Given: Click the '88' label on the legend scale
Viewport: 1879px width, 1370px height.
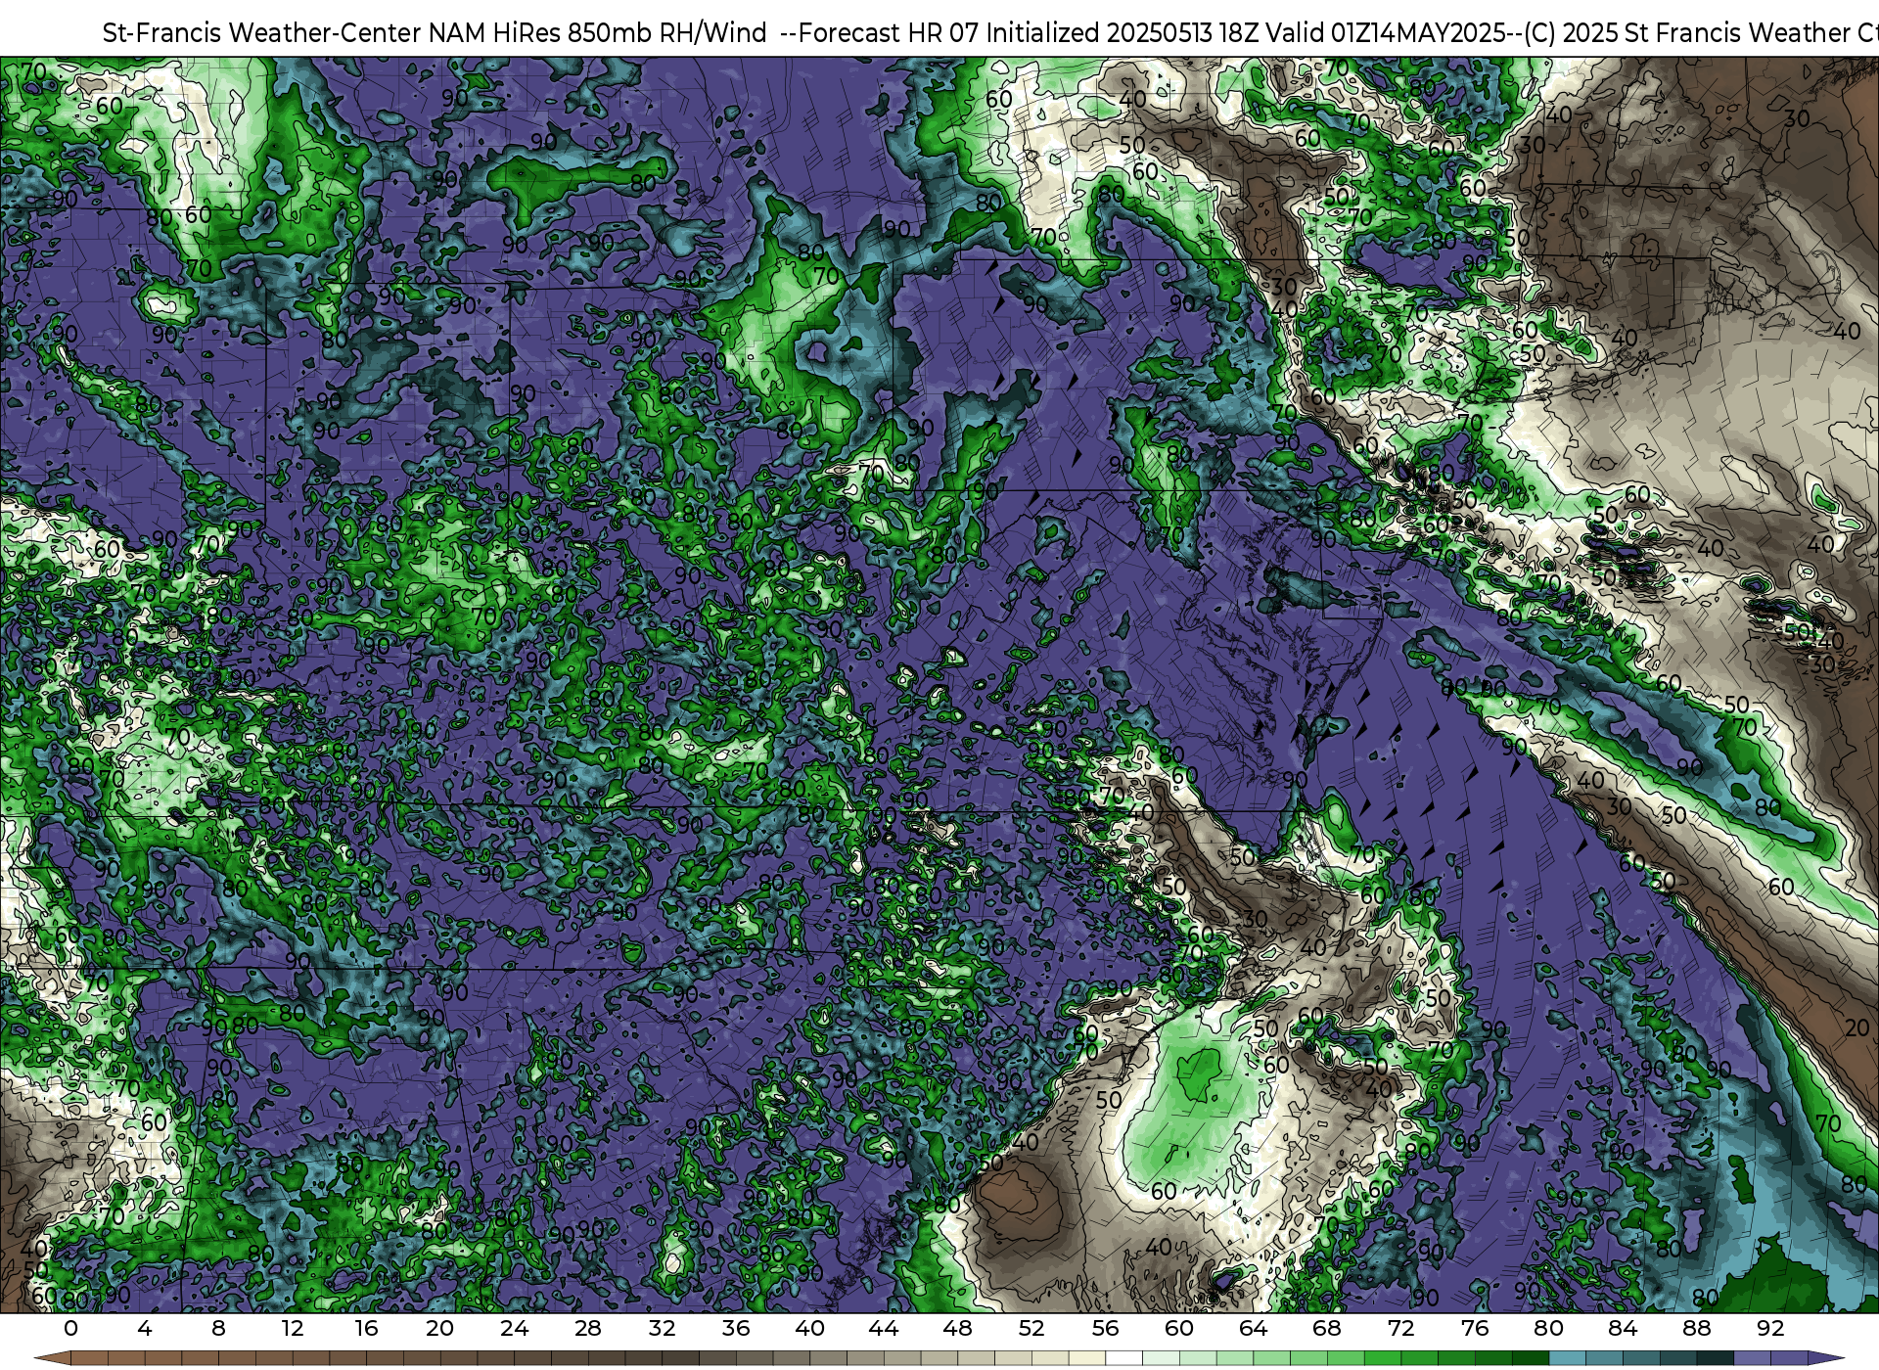Looking at the screenshot, I should click(x=1696, y=1328).
